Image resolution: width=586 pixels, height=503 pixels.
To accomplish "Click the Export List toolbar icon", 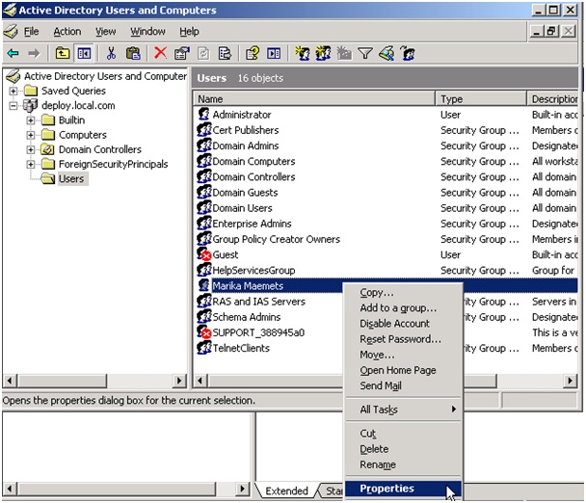I will click(x=225, y=53).
